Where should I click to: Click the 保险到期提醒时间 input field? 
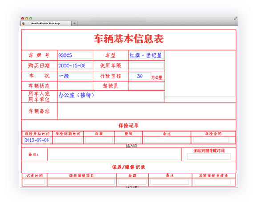[x=209, y=157]
